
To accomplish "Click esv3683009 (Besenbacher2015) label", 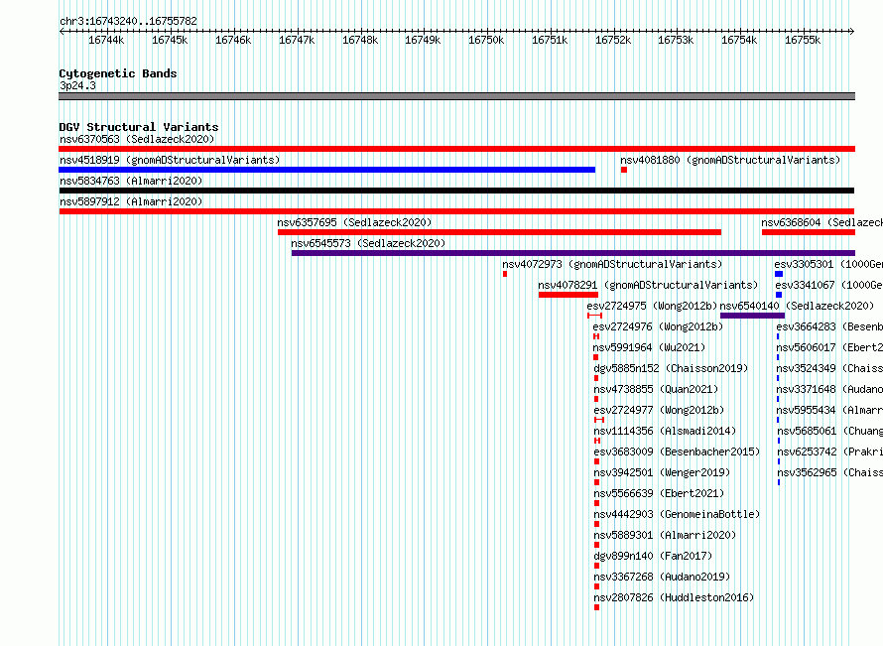I will pyautogui.click(x=677, y=452).
